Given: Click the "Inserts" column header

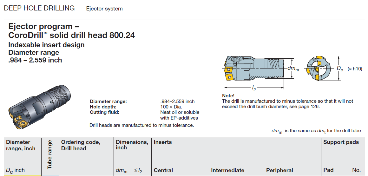Looking at the screenshot, I should [x=163, y=142].
